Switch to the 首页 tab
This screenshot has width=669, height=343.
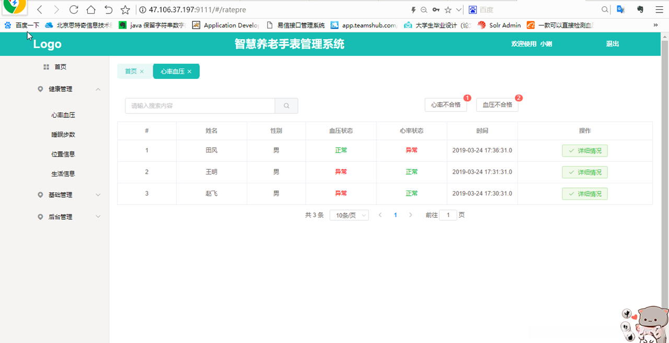click(130, 71)
